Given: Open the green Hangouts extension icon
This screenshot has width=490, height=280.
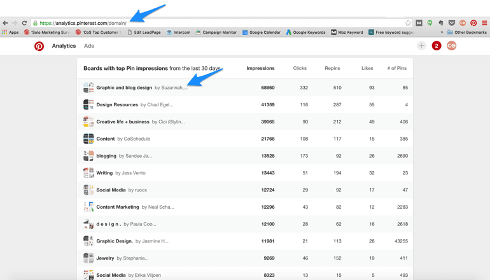Looking at the screenshot, I should (x=430, y=23).
